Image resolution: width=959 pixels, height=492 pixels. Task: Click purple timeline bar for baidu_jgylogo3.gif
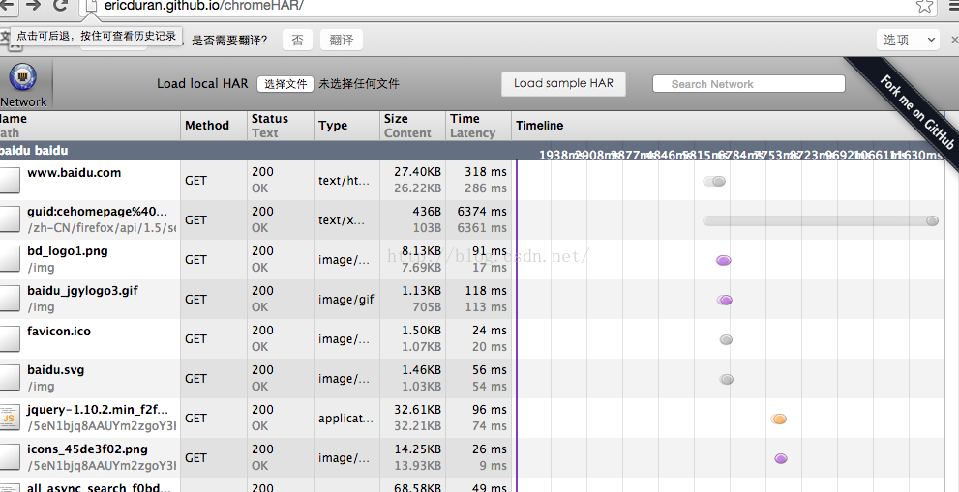725,300
